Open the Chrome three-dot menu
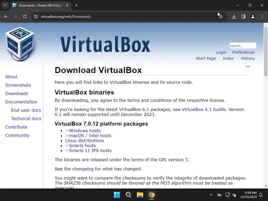Viewport: 268px width, 201px height. pos(262,16)
